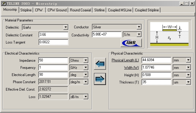Maximize the TXLINE window
The height and width of the screenshot is (113, 196).
(187, 4)
